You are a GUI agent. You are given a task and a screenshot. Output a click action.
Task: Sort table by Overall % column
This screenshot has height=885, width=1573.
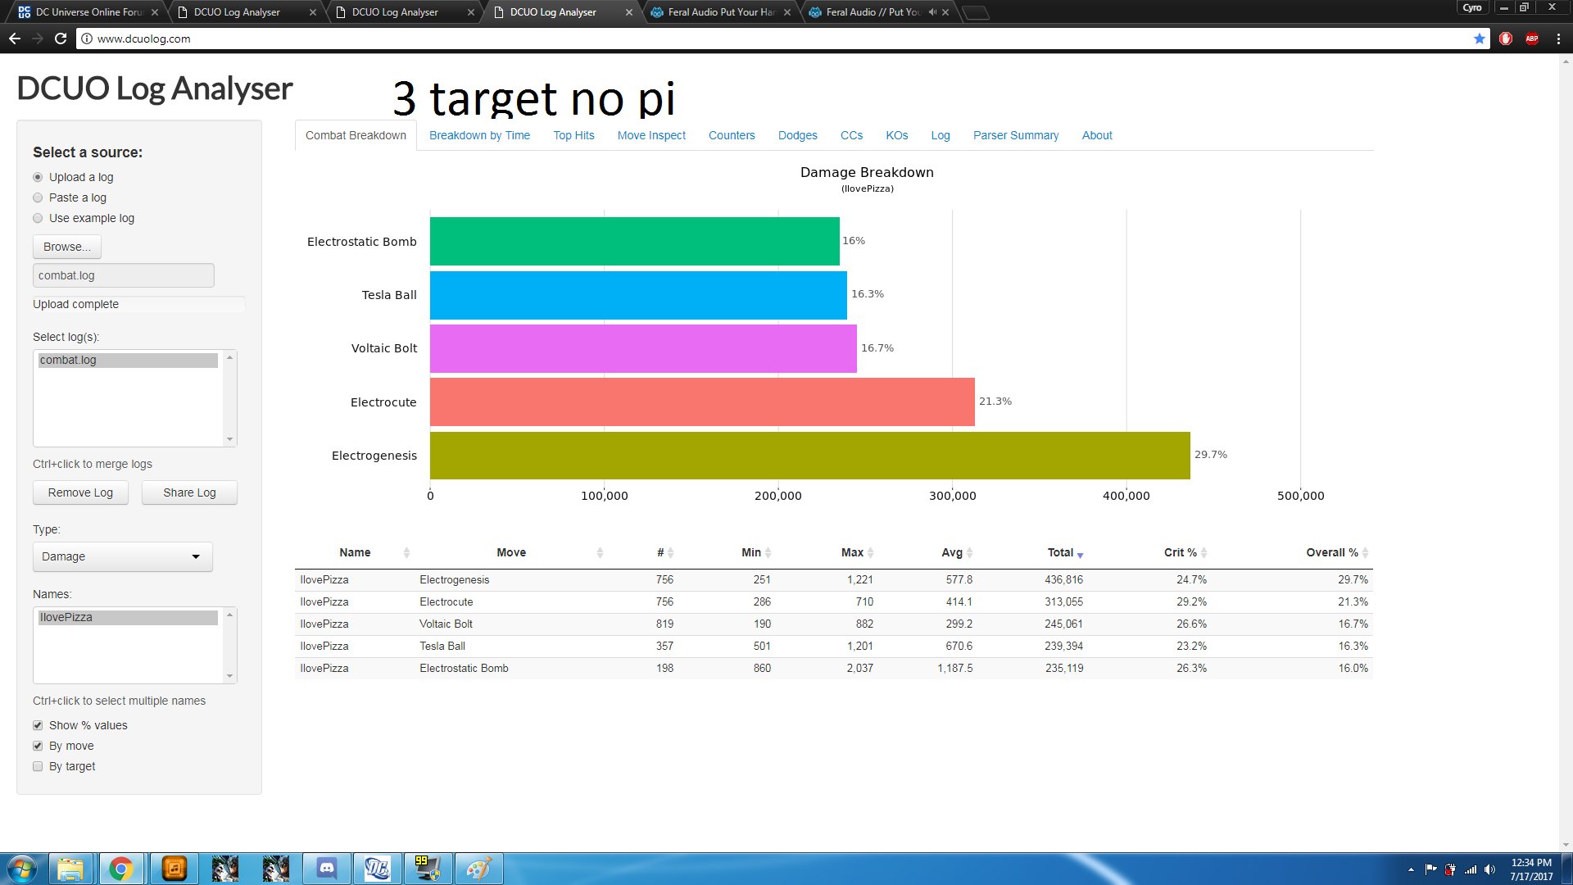1332,552
